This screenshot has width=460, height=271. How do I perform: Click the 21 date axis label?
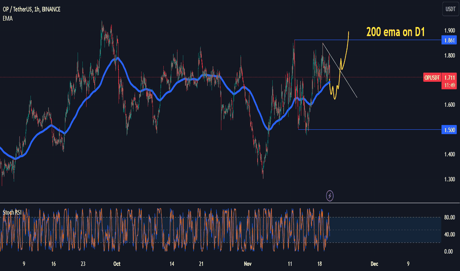point(201,264)
